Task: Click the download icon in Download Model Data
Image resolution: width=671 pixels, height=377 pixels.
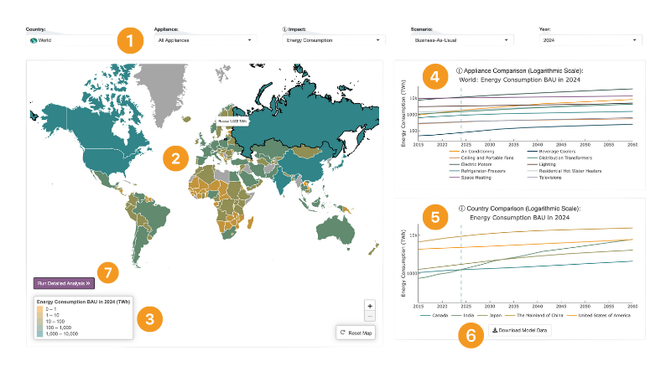Action: pyautogui.click(x=495, y=330)
